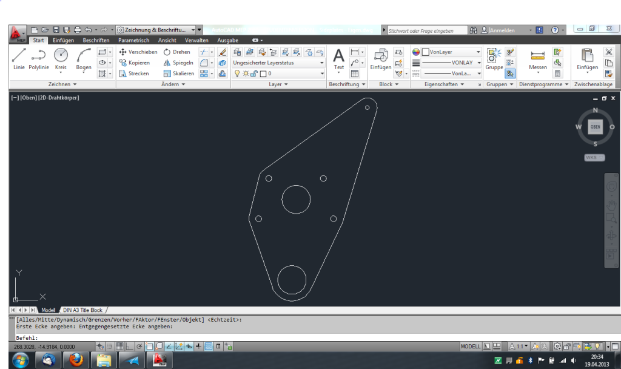Open the VonLayer color dropdown
Viewport: 621px width, 369px height.
451,52
